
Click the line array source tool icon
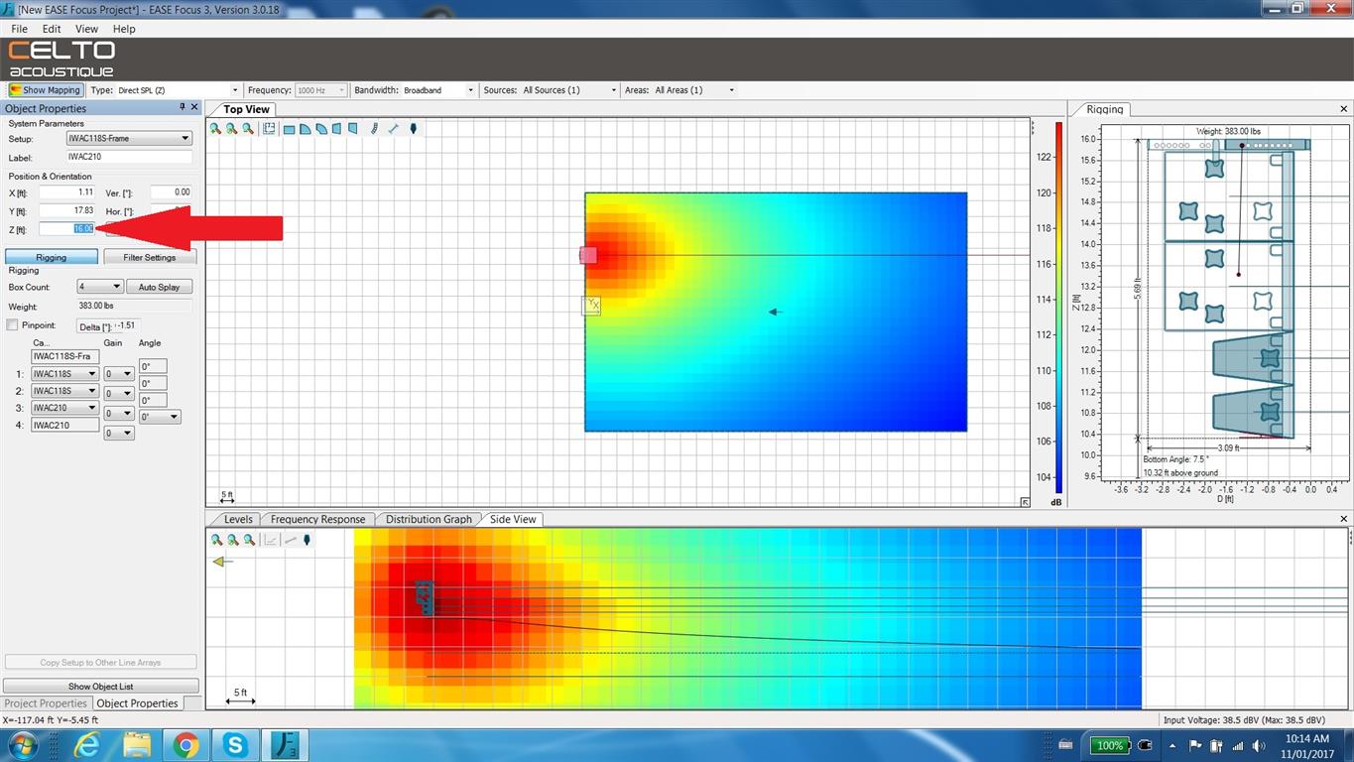coord(374,129)
